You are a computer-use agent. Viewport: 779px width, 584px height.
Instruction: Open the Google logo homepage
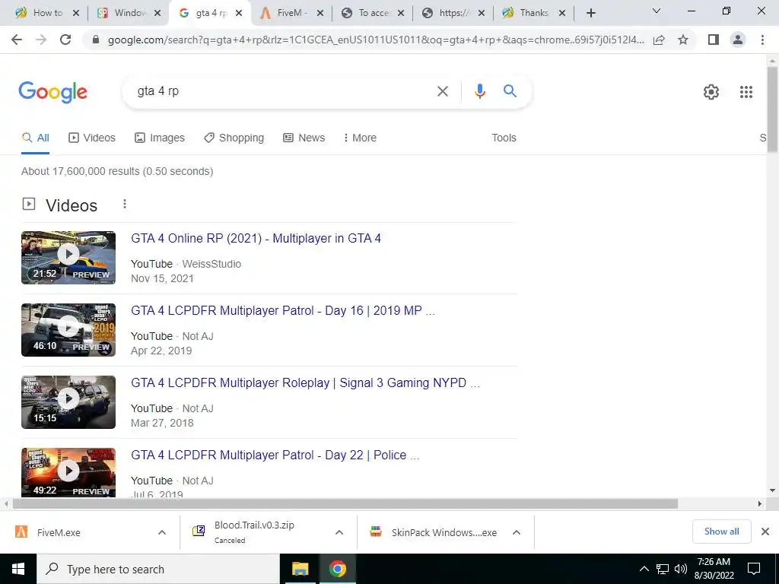tap(52, 92)
